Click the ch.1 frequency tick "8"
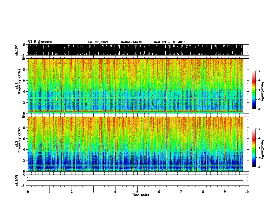The height and width of the screenshot is (215, 278). pyautogui.click(x=25, y=70)
